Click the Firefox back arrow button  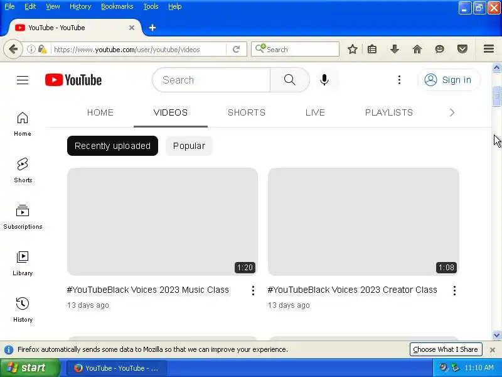click(13, 50)
